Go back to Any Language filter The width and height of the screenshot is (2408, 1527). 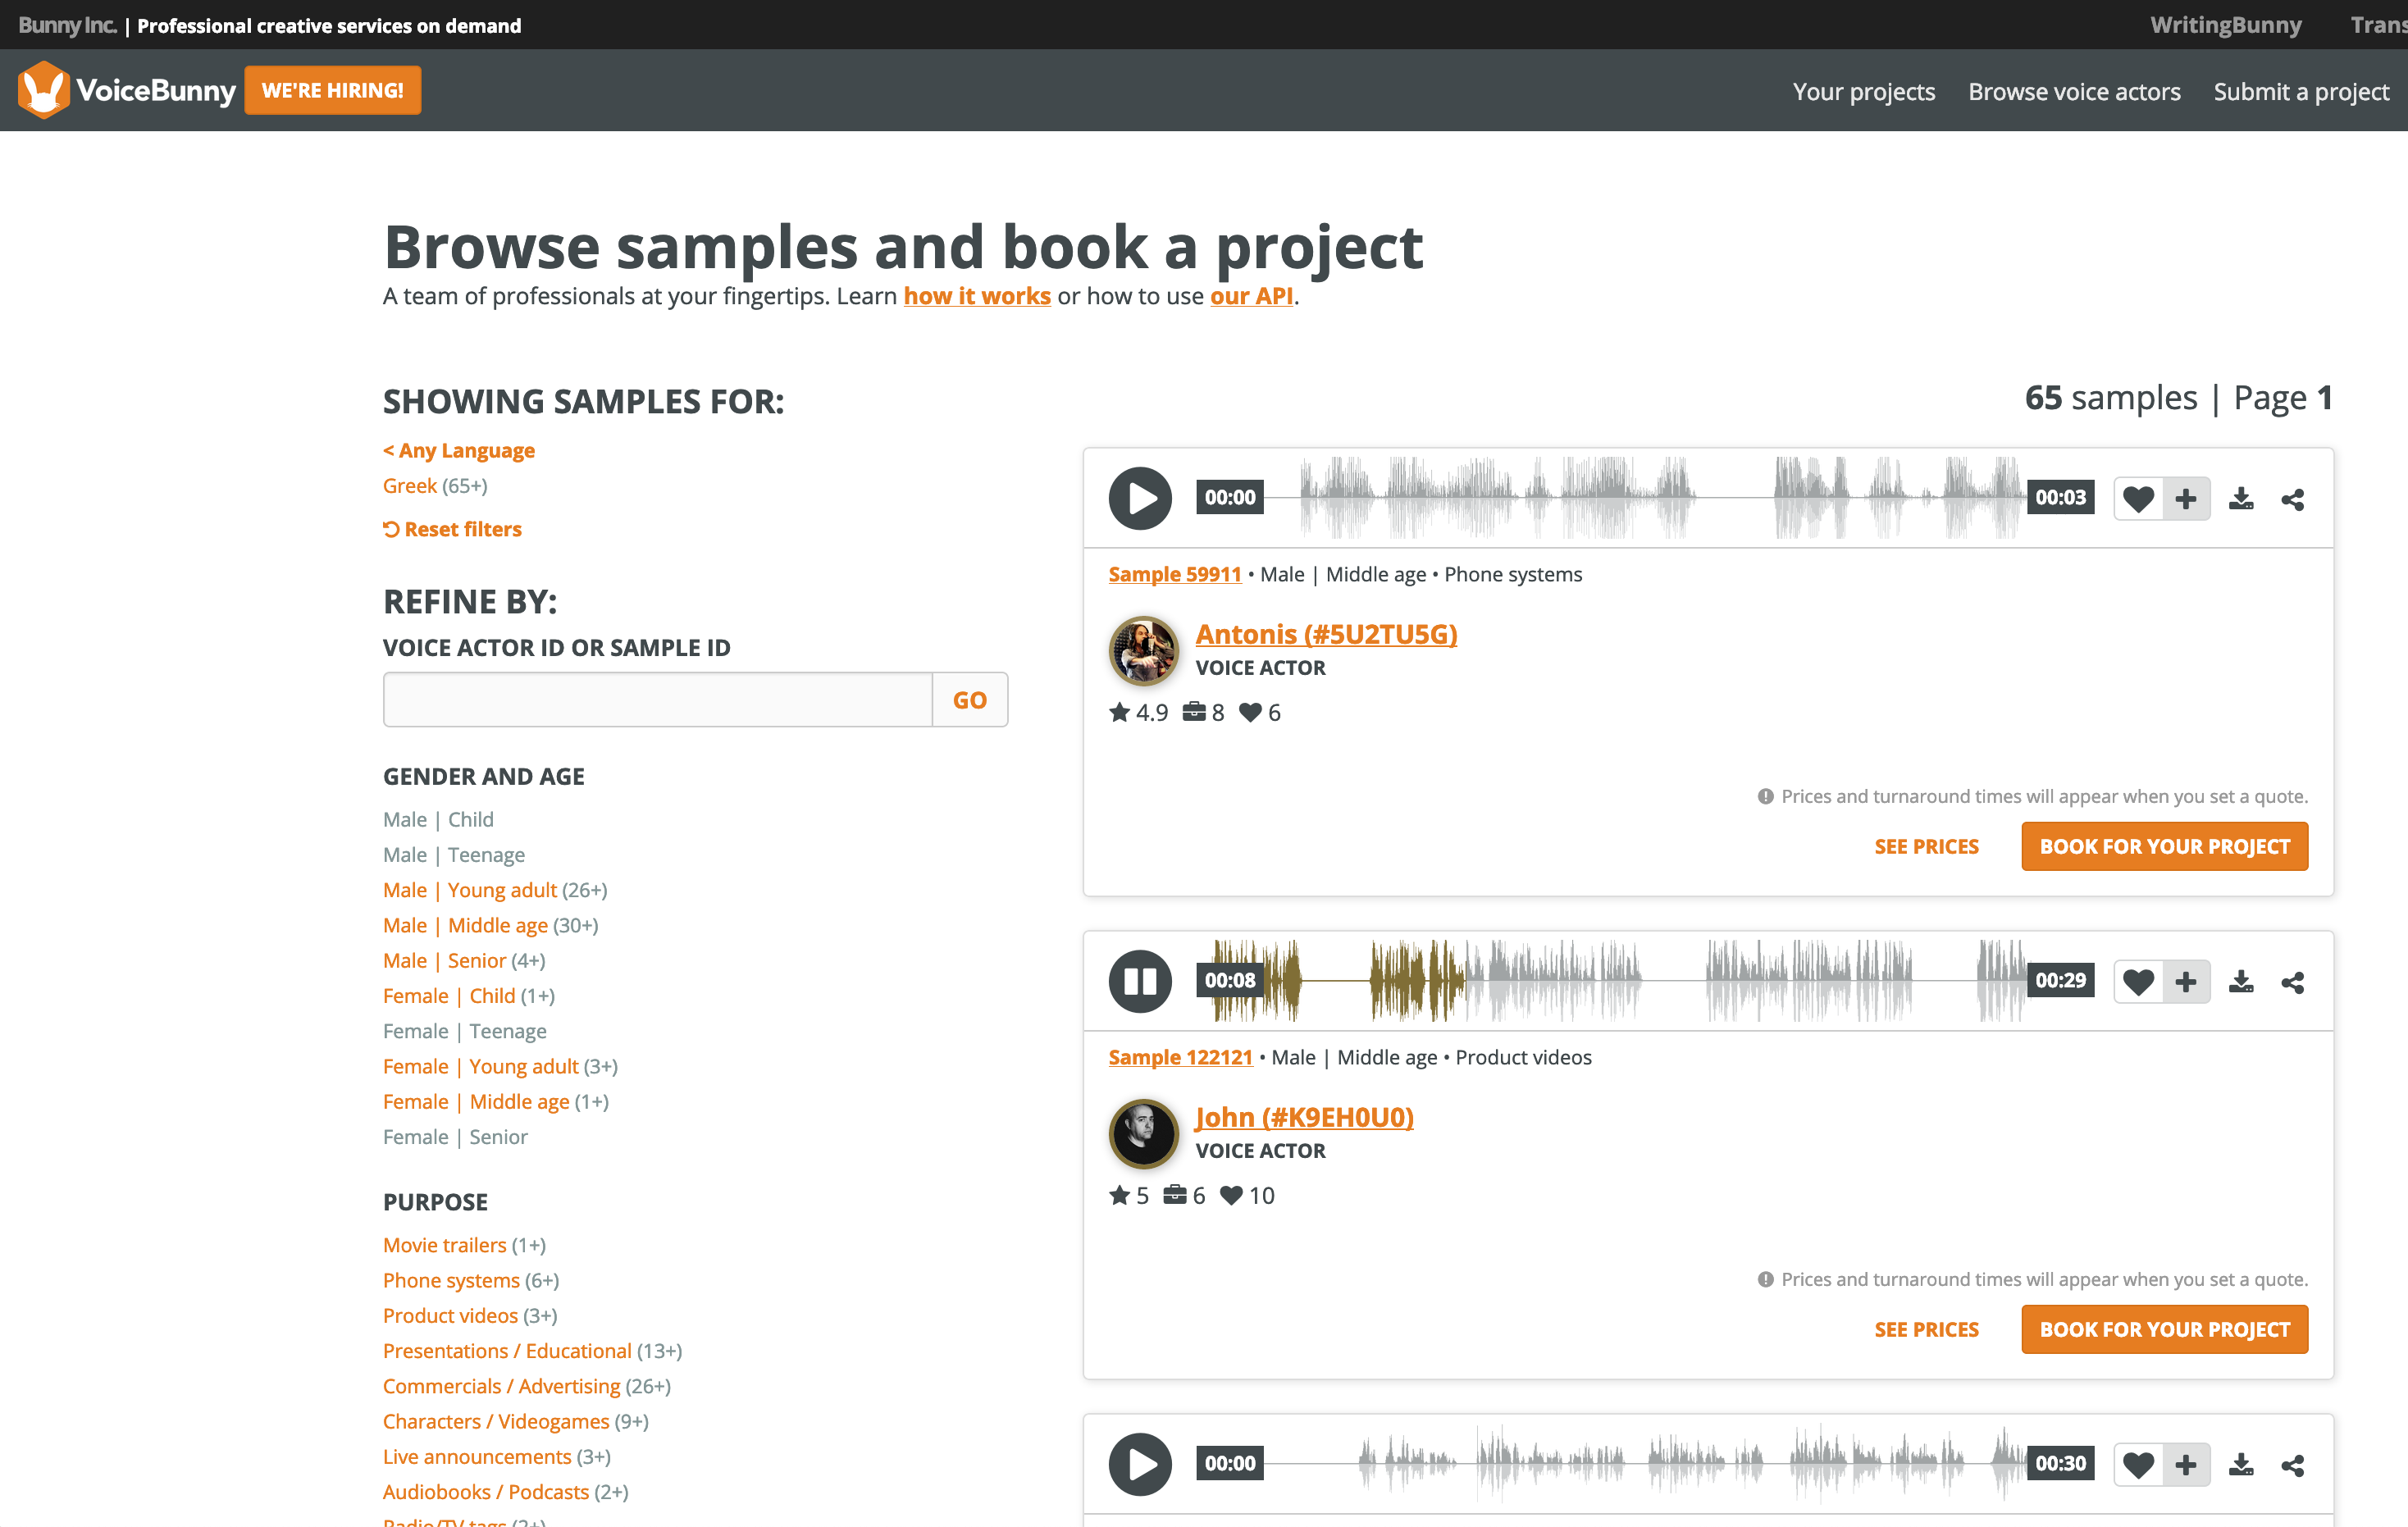click(x=459, y=450)
